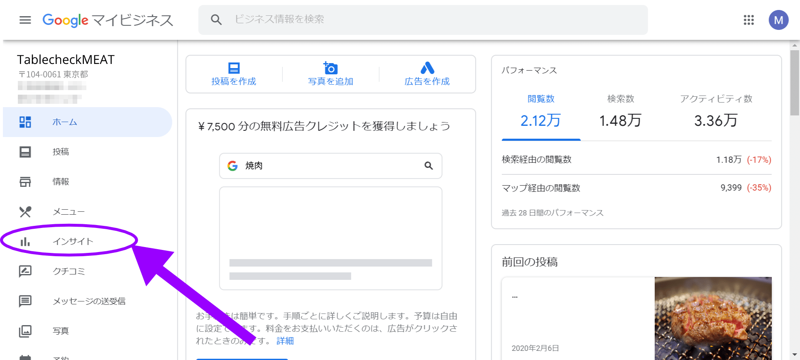800x360 pixels.
Task: Open the grilled meat post thumbnail
Action: tap(713, 318)
